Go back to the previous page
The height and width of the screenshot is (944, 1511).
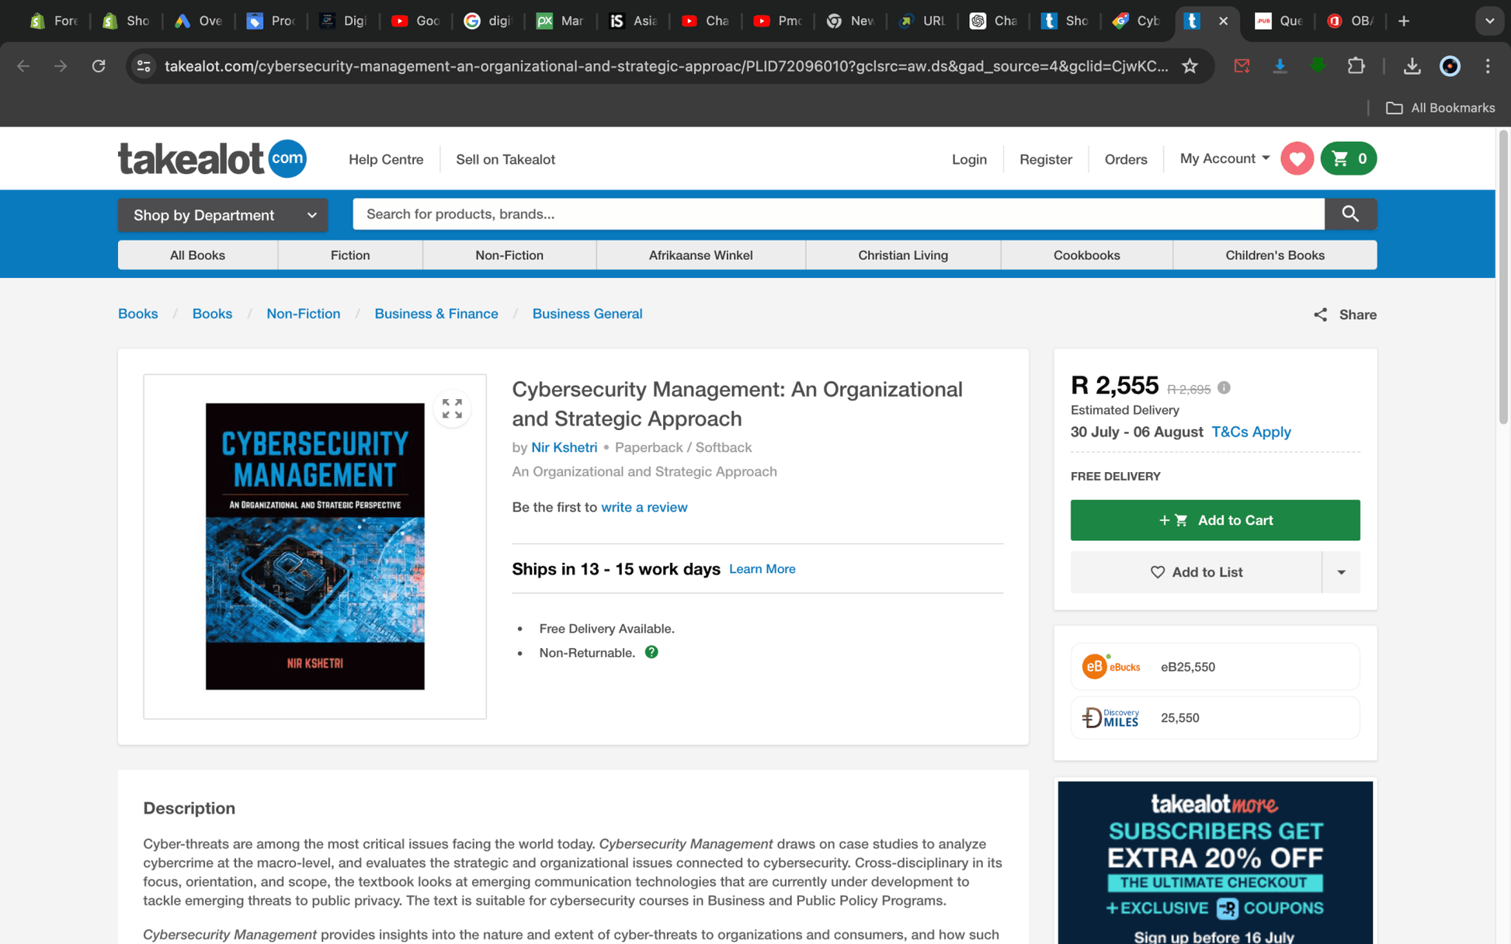coord(23,66)
